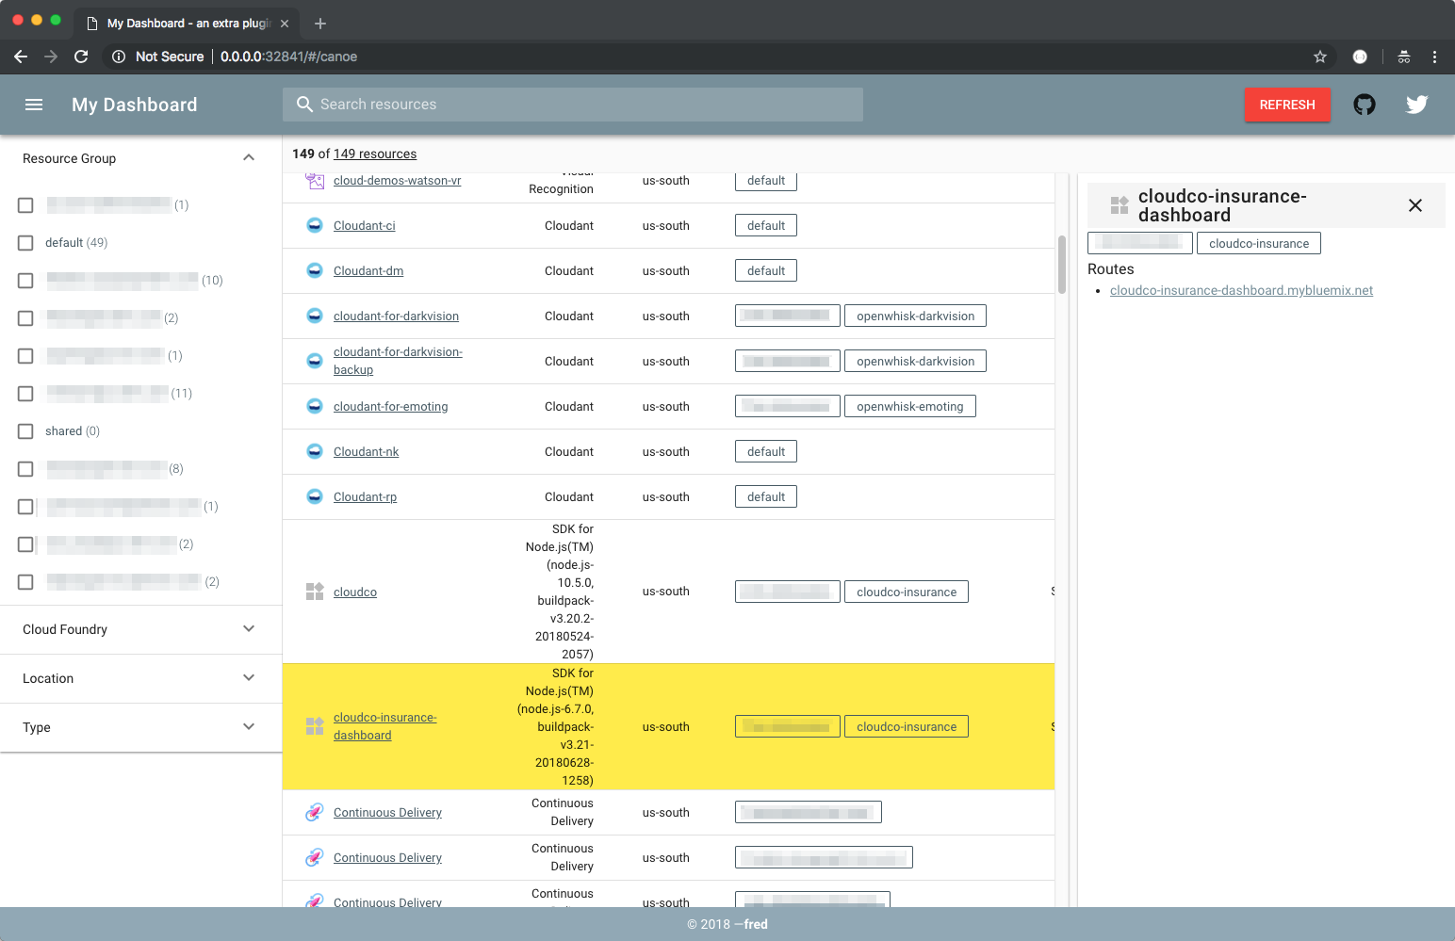1455x941 pixels.
Task: Open the Cloudant-rp resource link
Action: tap(365, 496)
